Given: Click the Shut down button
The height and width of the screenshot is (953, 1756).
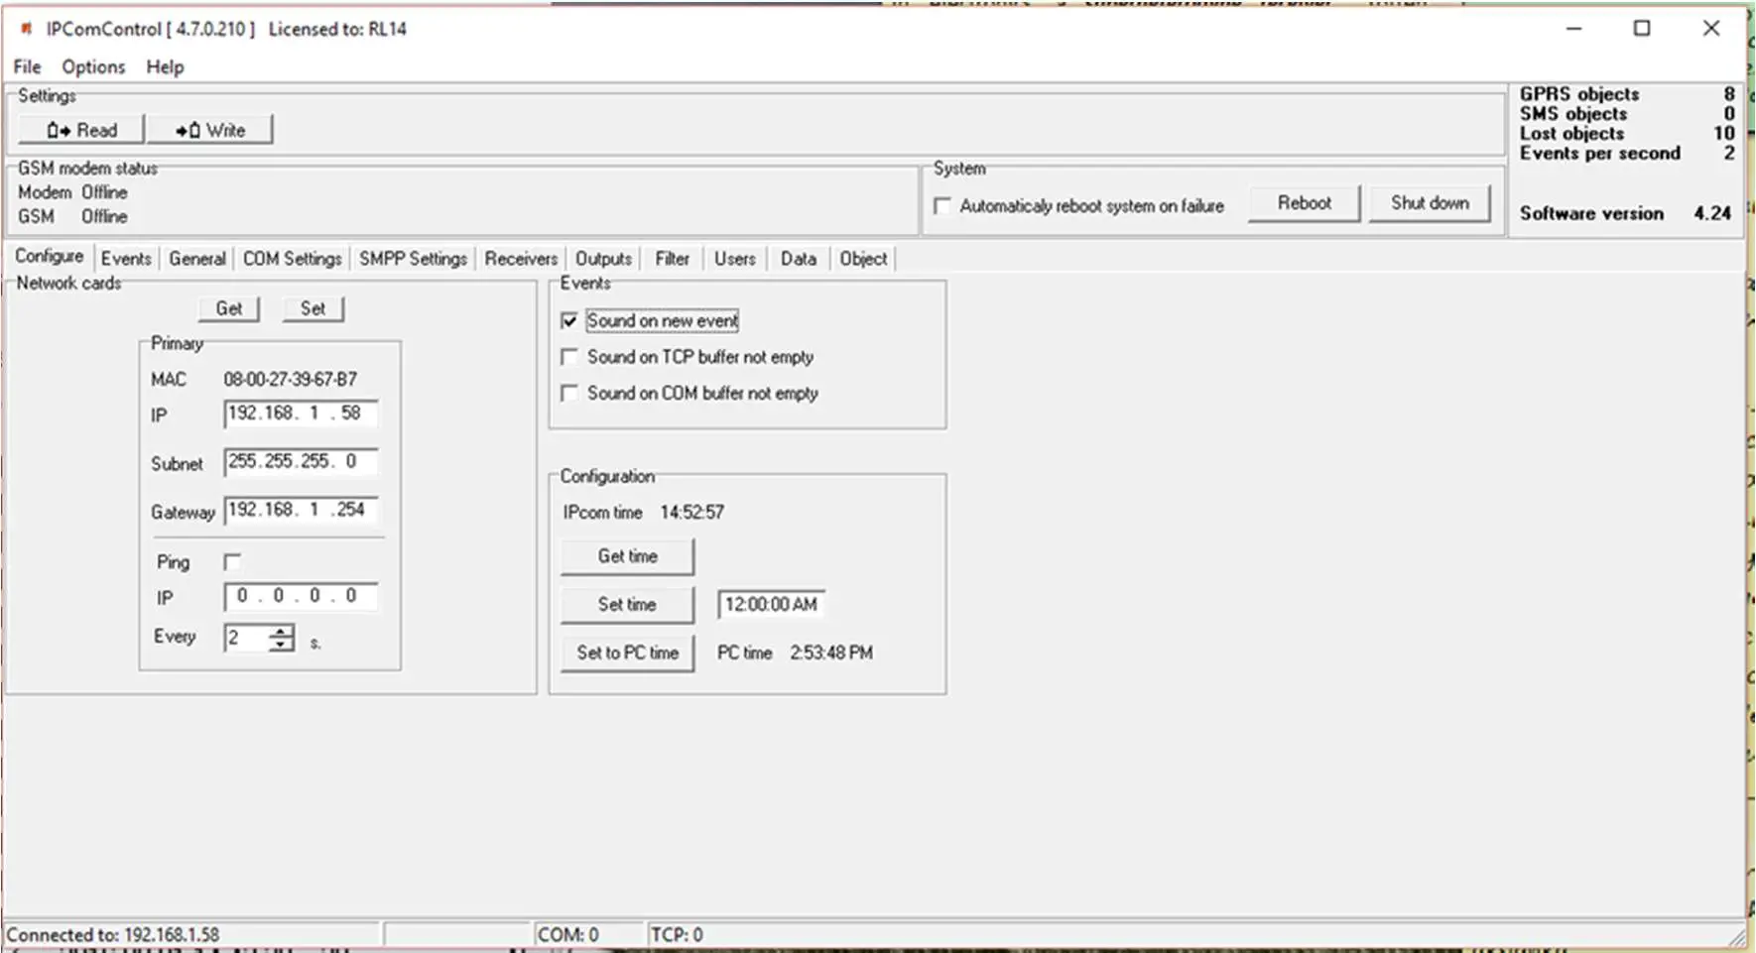Looking at the screenshot, I should (x=1429, y=202).
